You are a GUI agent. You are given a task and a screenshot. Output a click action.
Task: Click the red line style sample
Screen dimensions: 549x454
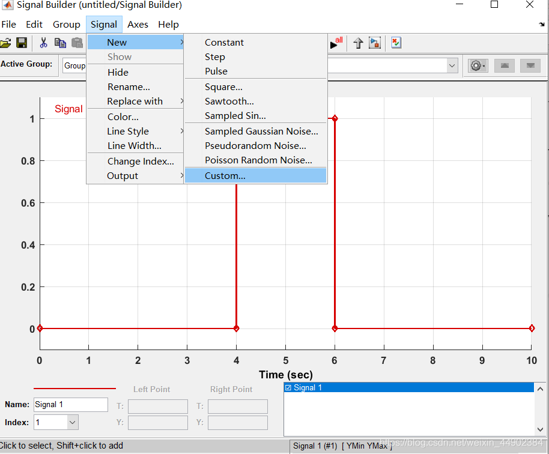[x=74, y=388]
